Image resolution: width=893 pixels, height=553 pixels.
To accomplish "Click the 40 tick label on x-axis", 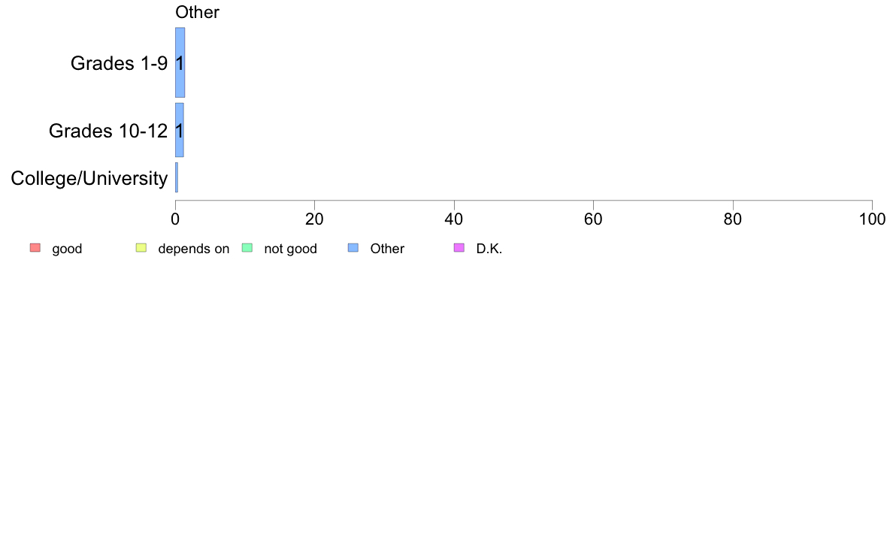I will click(x=454, y=219).
